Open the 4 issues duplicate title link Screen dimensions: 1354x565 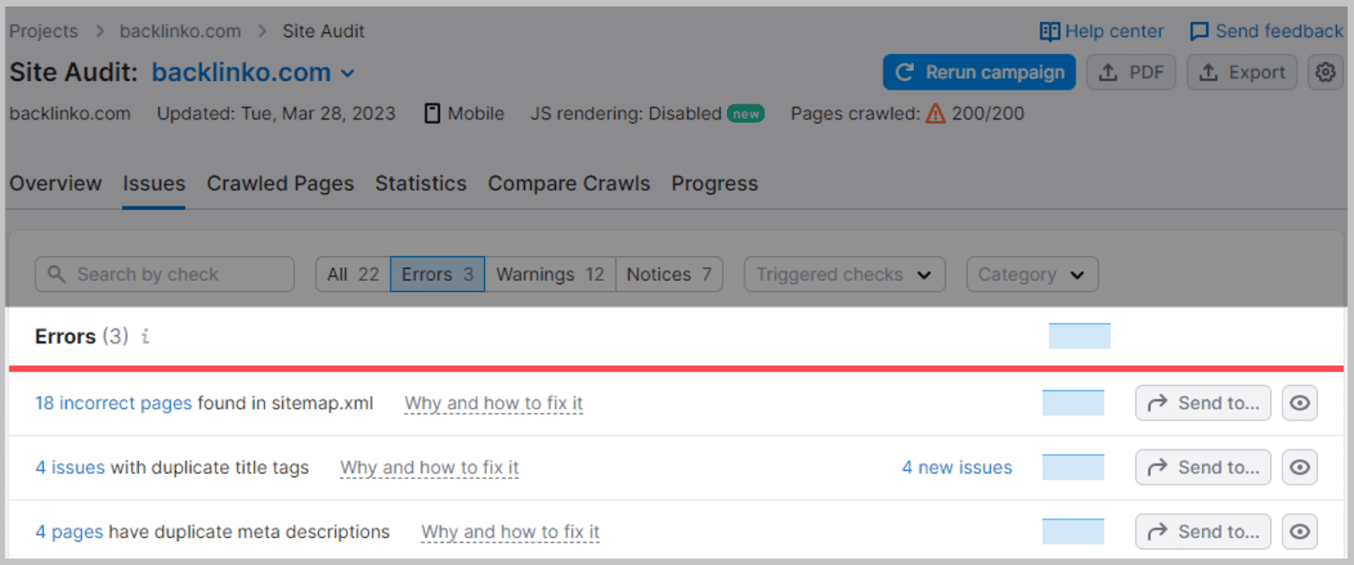coord(70,468)
